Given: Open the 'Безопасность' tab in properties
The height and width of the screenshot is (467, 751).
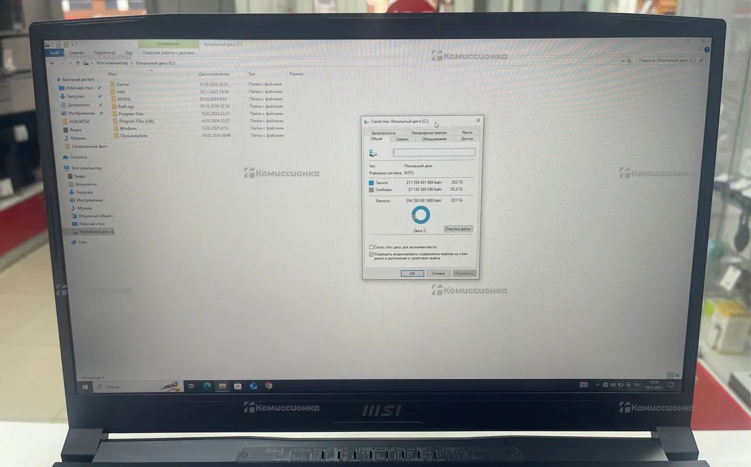Looking at the screenshot, I should (x=383, y=133).
